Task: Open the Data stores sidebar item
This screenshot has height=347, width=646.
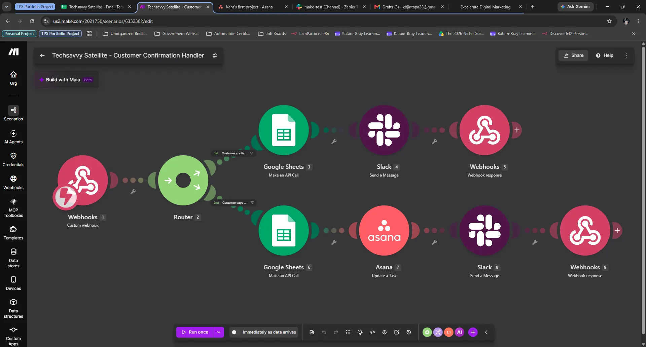Action: pyautogui.click(x=13, y=258)
